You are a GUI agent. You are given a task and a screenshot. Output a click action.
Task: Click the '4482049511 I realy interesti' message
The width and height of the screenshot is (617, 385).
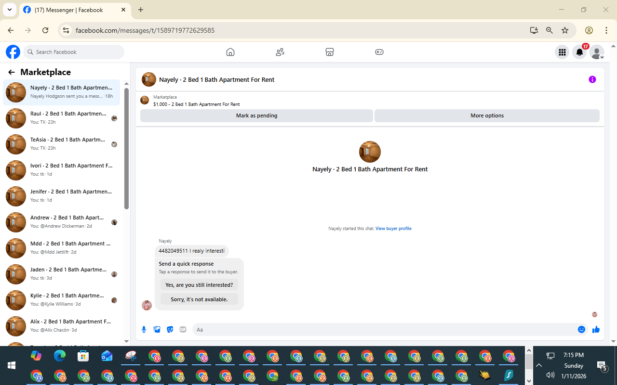pos(191,251)
